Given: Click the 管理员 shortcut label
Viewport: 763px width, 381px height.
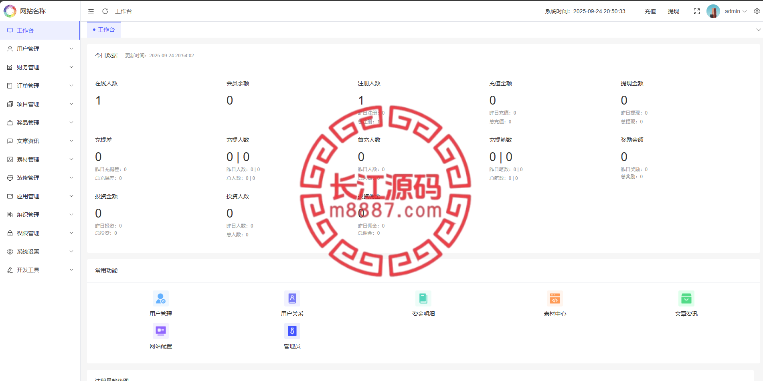Looking at the screenshot, I should [292, 346].
